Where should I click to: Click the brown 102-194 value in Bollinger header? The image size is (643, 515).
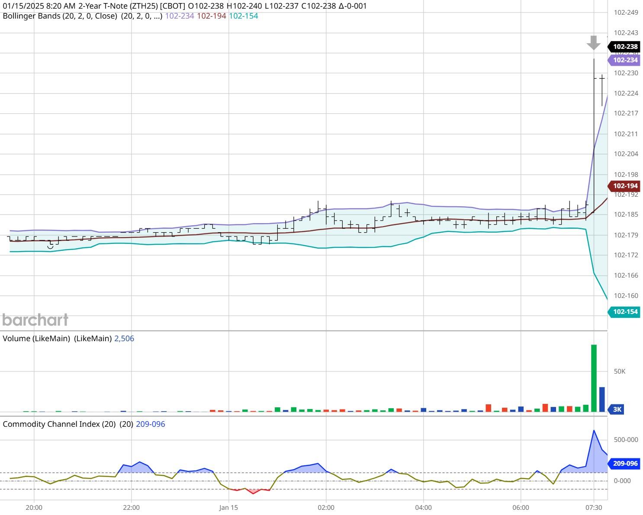coord(212,16)
